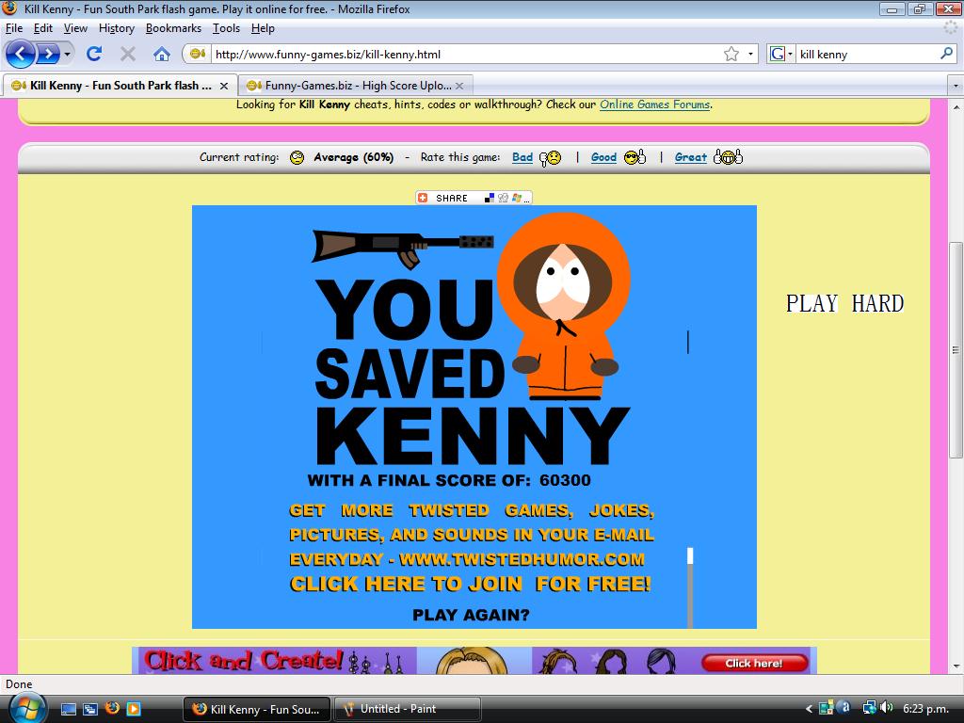964x723 pixels.
Task: Click the scrollbar down arrow
Action: pyautogui.click(x=956, y=666)
